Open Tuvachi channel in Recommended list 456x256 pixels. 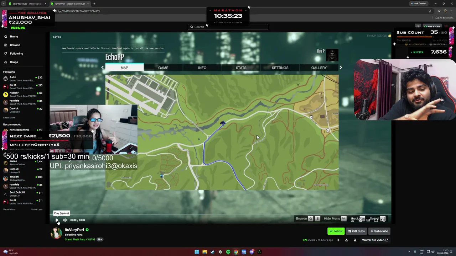(23, 178)
